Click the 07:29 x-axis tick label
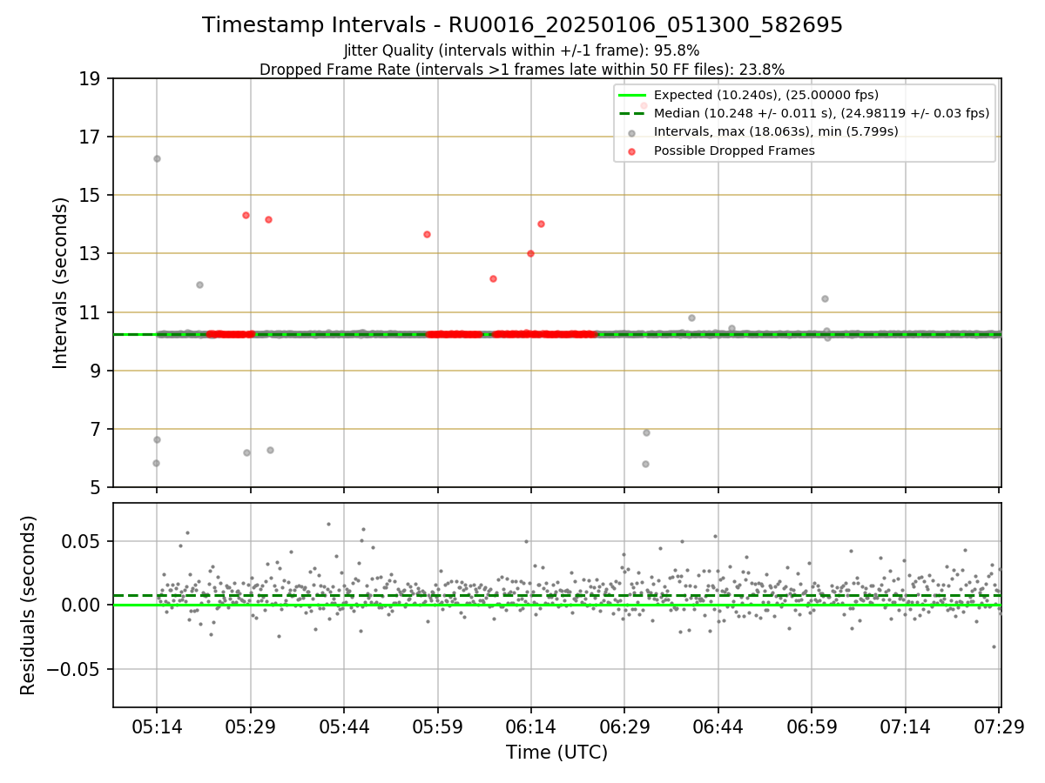The image size is (1045, 783). tap(999, 726)
